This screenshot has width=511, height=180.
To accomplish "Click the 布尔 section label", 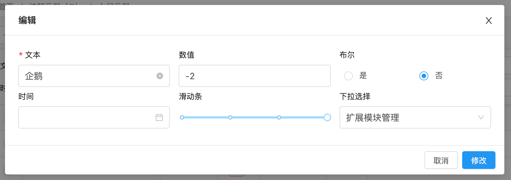I will tap(347, 55).
